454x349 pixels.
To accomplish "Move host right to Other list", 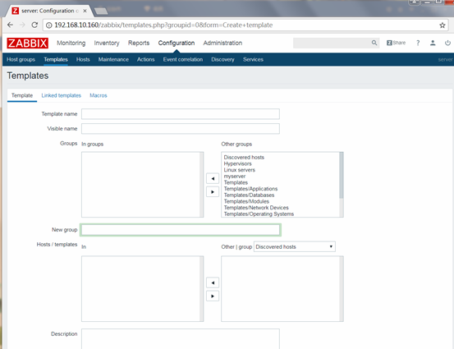I will 213,296.
